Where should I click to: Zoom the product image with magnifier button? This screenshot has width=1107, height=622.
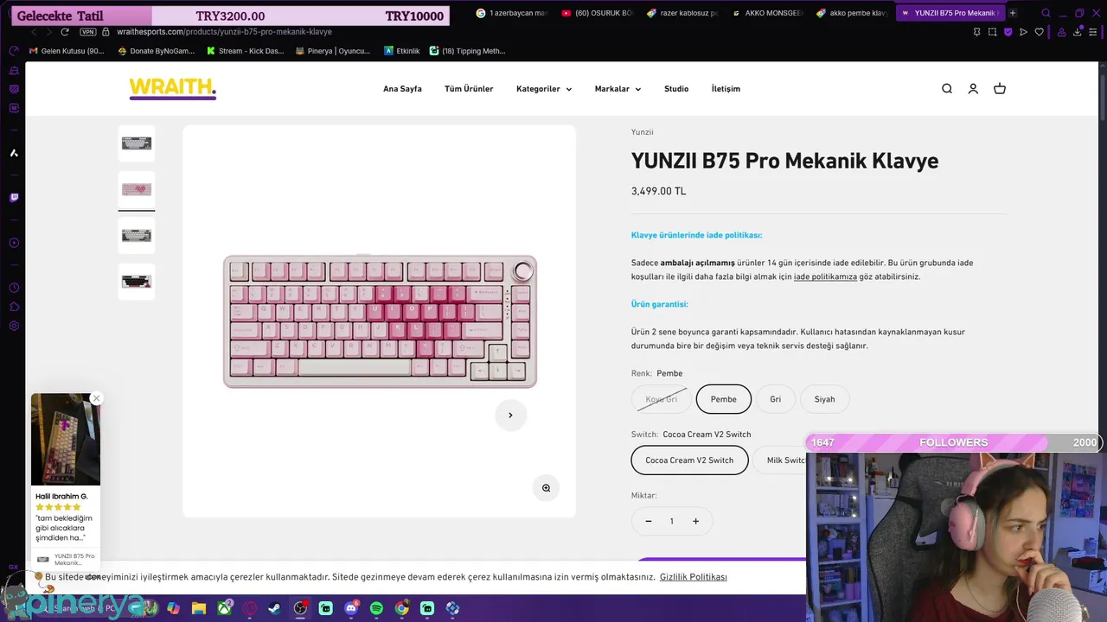click(x=546, y=488)
